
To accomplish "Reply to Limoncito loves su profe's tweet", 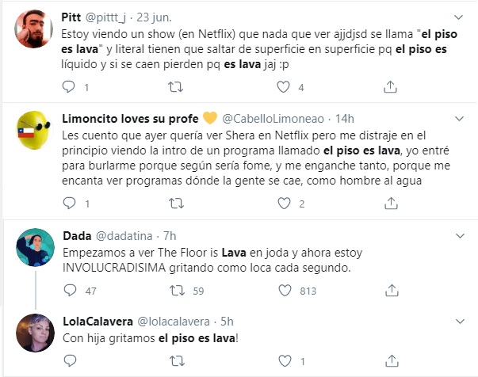I will pos(68,204).
